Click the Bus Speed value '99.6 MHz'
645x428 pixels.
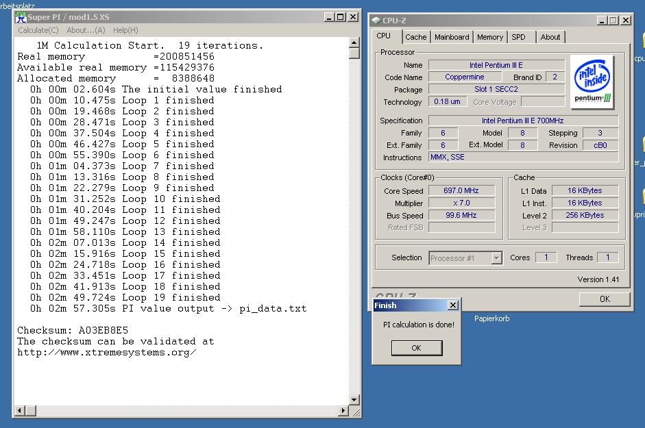click(461, 216)
